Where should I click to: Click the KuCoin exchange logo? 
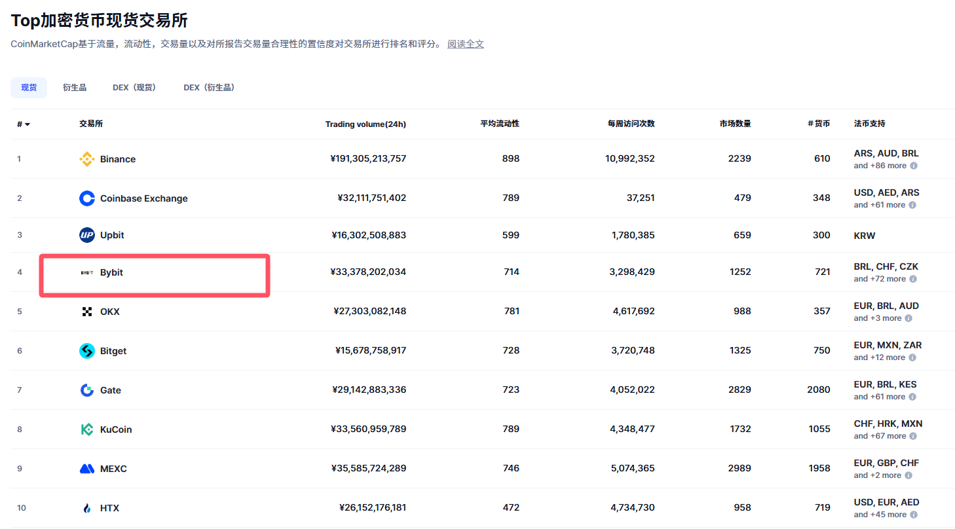click(87, 429)
